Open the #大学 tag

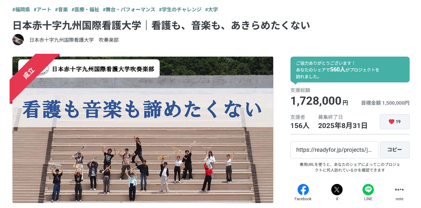tap(211, 10)
